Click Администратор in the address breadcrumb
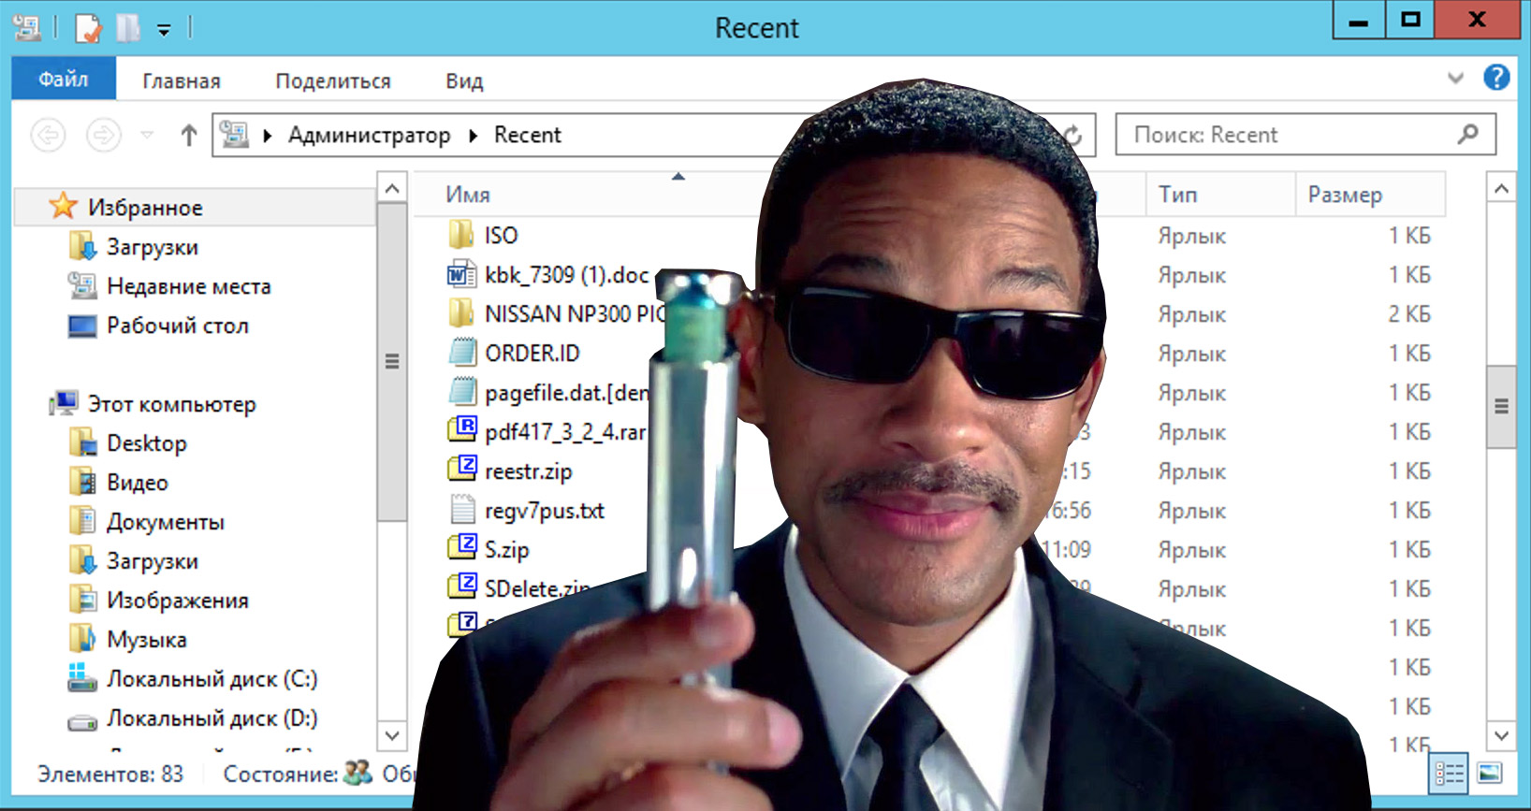1531x811 pixels. [x=369, y=136]
